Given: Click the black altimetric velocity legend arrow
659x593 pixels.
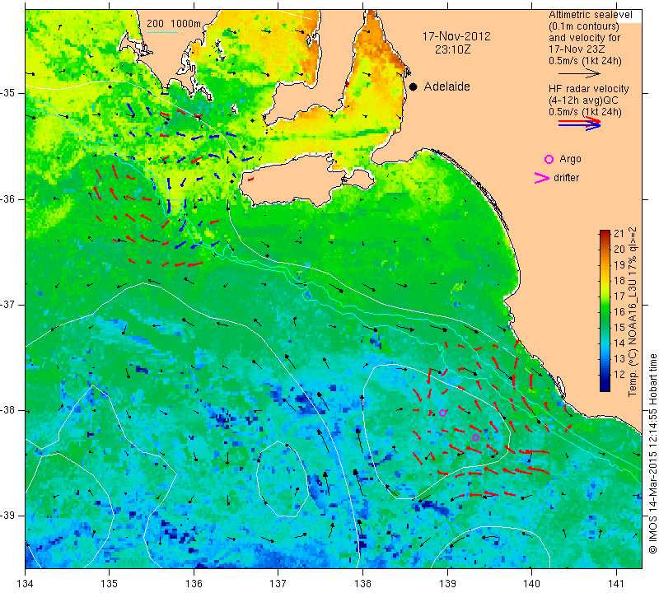Looking at the screenshot, I should (579, 73).
